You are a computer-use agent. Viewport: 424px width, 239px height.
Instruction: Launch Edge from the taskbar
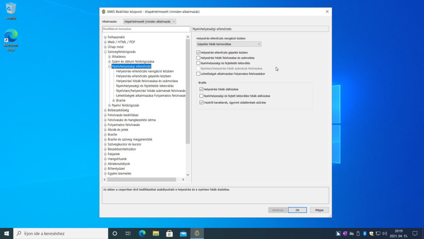[x=142, y=233]
